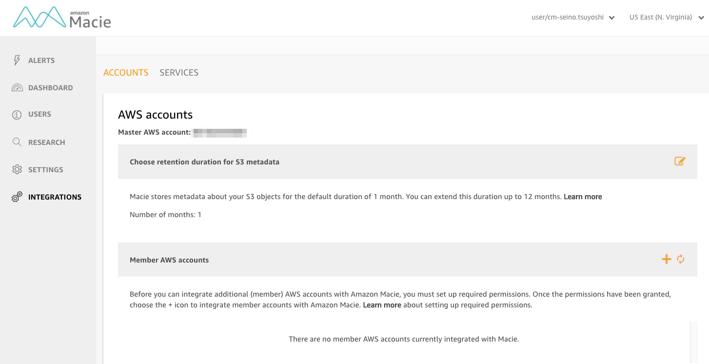
Task: Switch to the ACCOUNTS tab
Action: pos(126,73)
